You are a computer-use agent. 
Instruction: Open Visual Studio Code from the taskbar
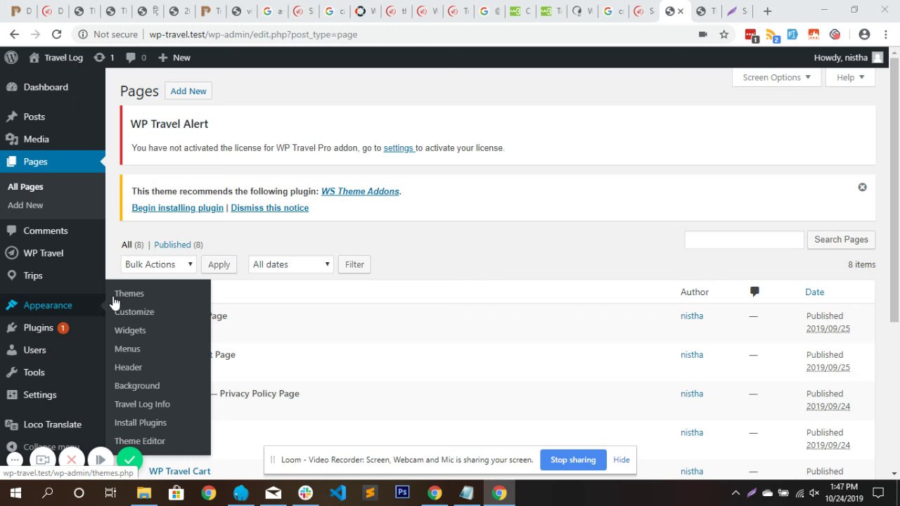[338, 493]
